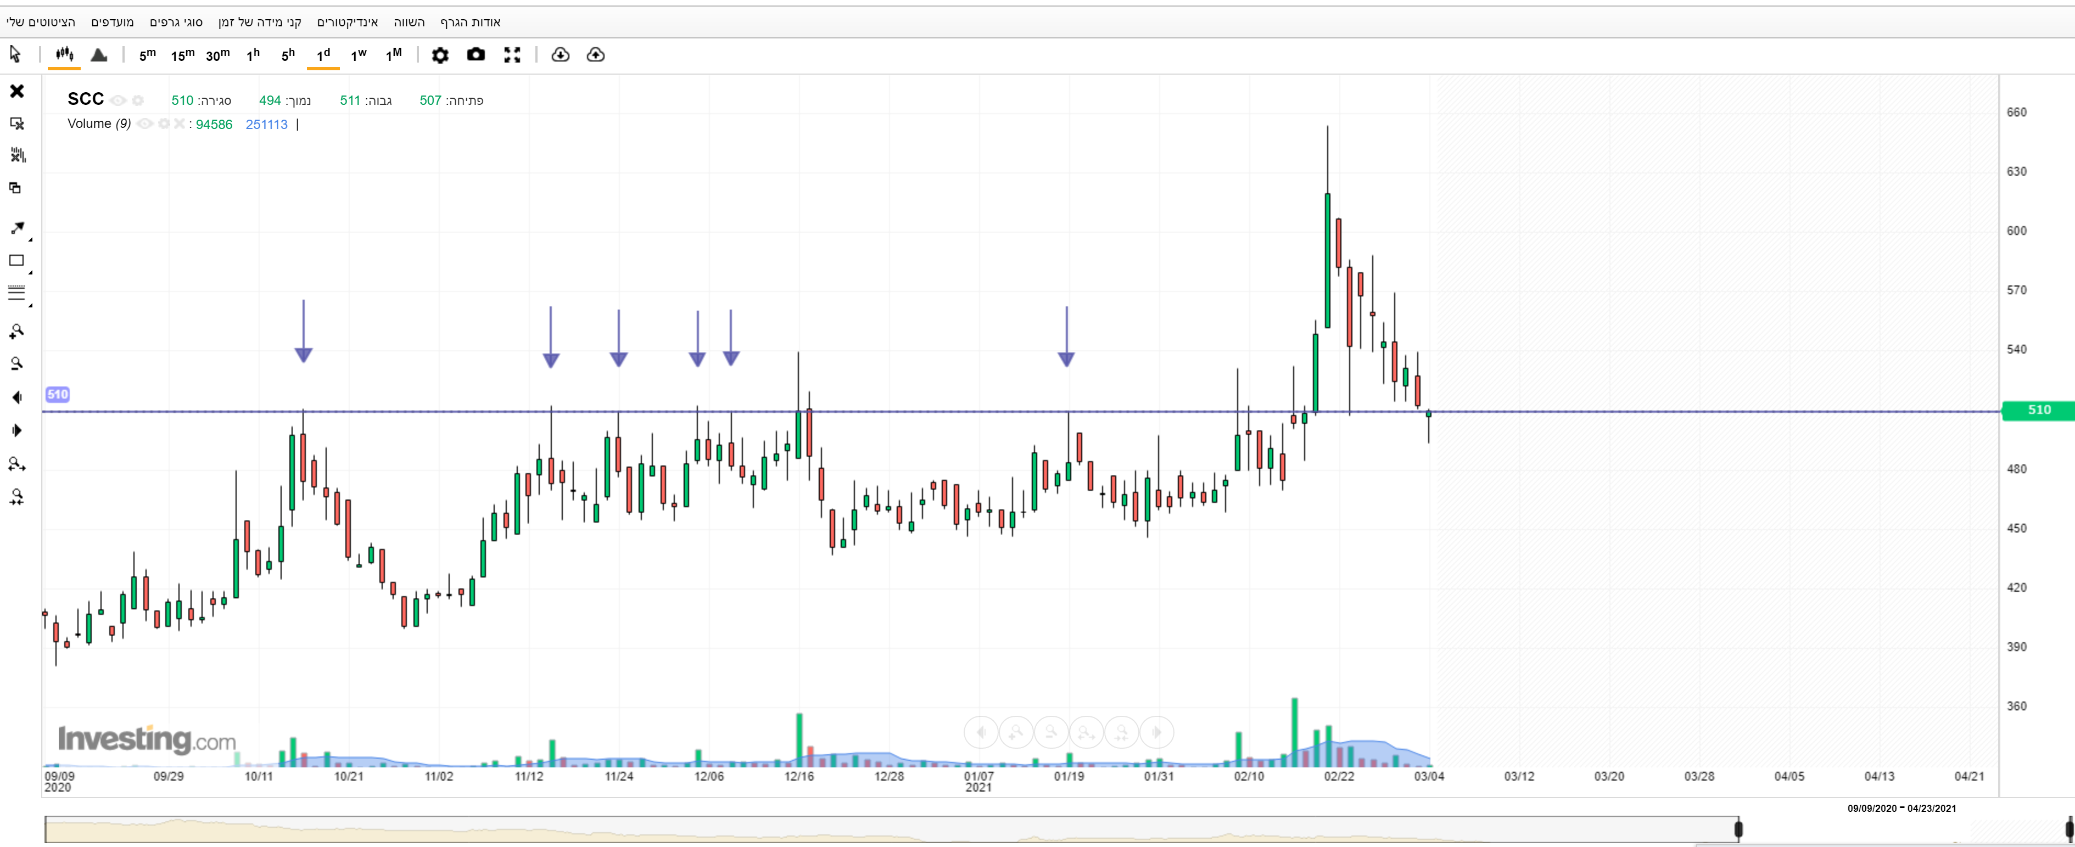Image resolution: width=2075 pixels, height=847 pixels.
Task: Open the סוגי גרפים menu
Action: point(176,22)
